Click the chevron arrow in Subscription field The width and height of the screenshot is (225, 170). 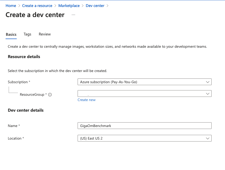pyautogui.click(x=207, y=82)
